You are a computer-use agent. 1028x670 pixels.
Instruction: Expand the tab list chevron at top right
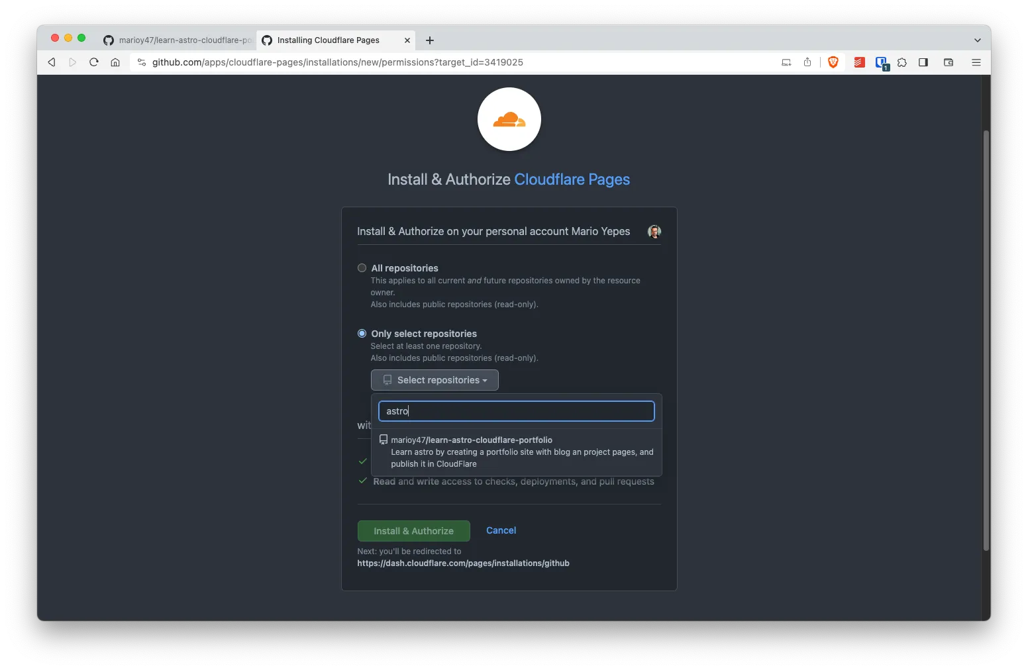[977, 40]
